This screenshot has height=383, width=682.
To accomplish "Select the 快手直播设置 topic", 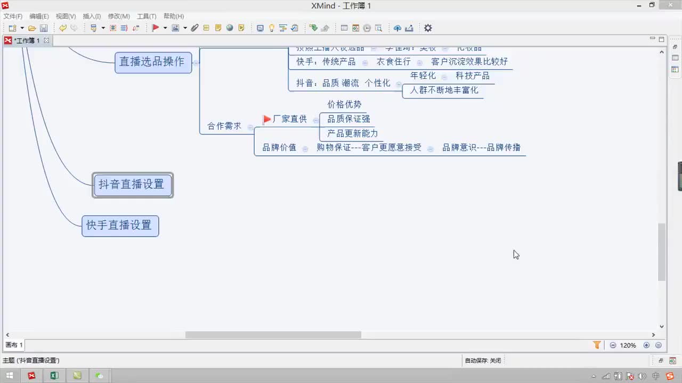I will 120,226.
